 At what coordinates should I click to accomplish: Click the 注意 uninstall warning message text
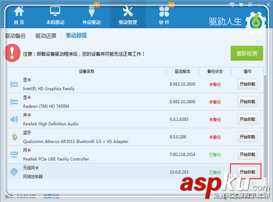click(x=84, y=54)
